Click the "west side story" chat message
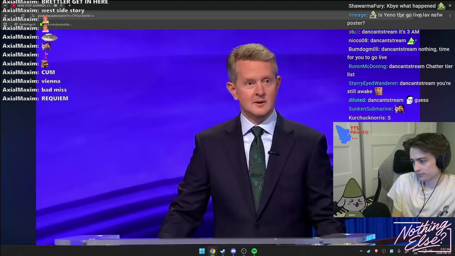This screenshot has height=256, width=455. [x=63, y=11]
